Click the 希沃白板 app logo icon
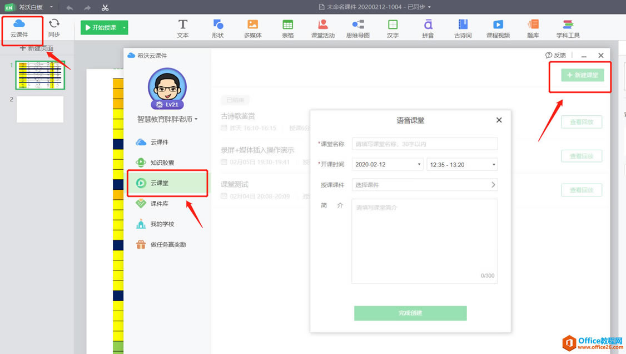 9,7
